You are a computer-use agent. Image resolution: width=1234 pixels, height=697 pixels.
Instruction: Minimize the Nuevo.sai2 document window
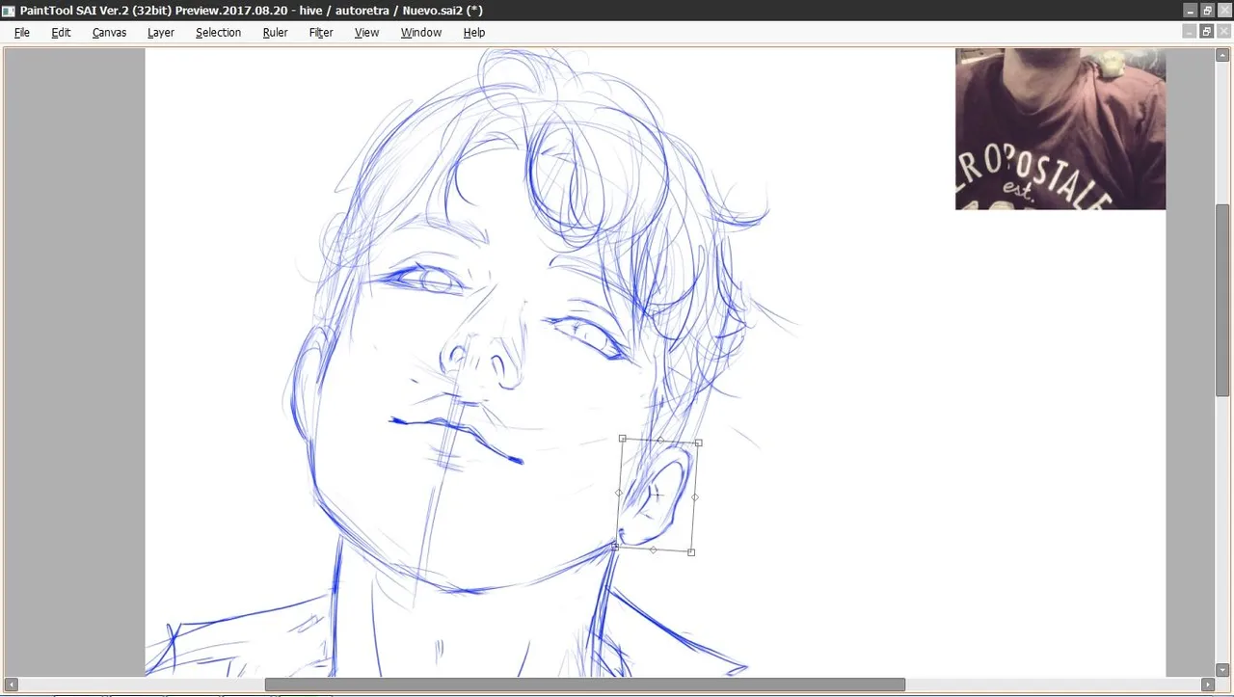point(1191,32)
